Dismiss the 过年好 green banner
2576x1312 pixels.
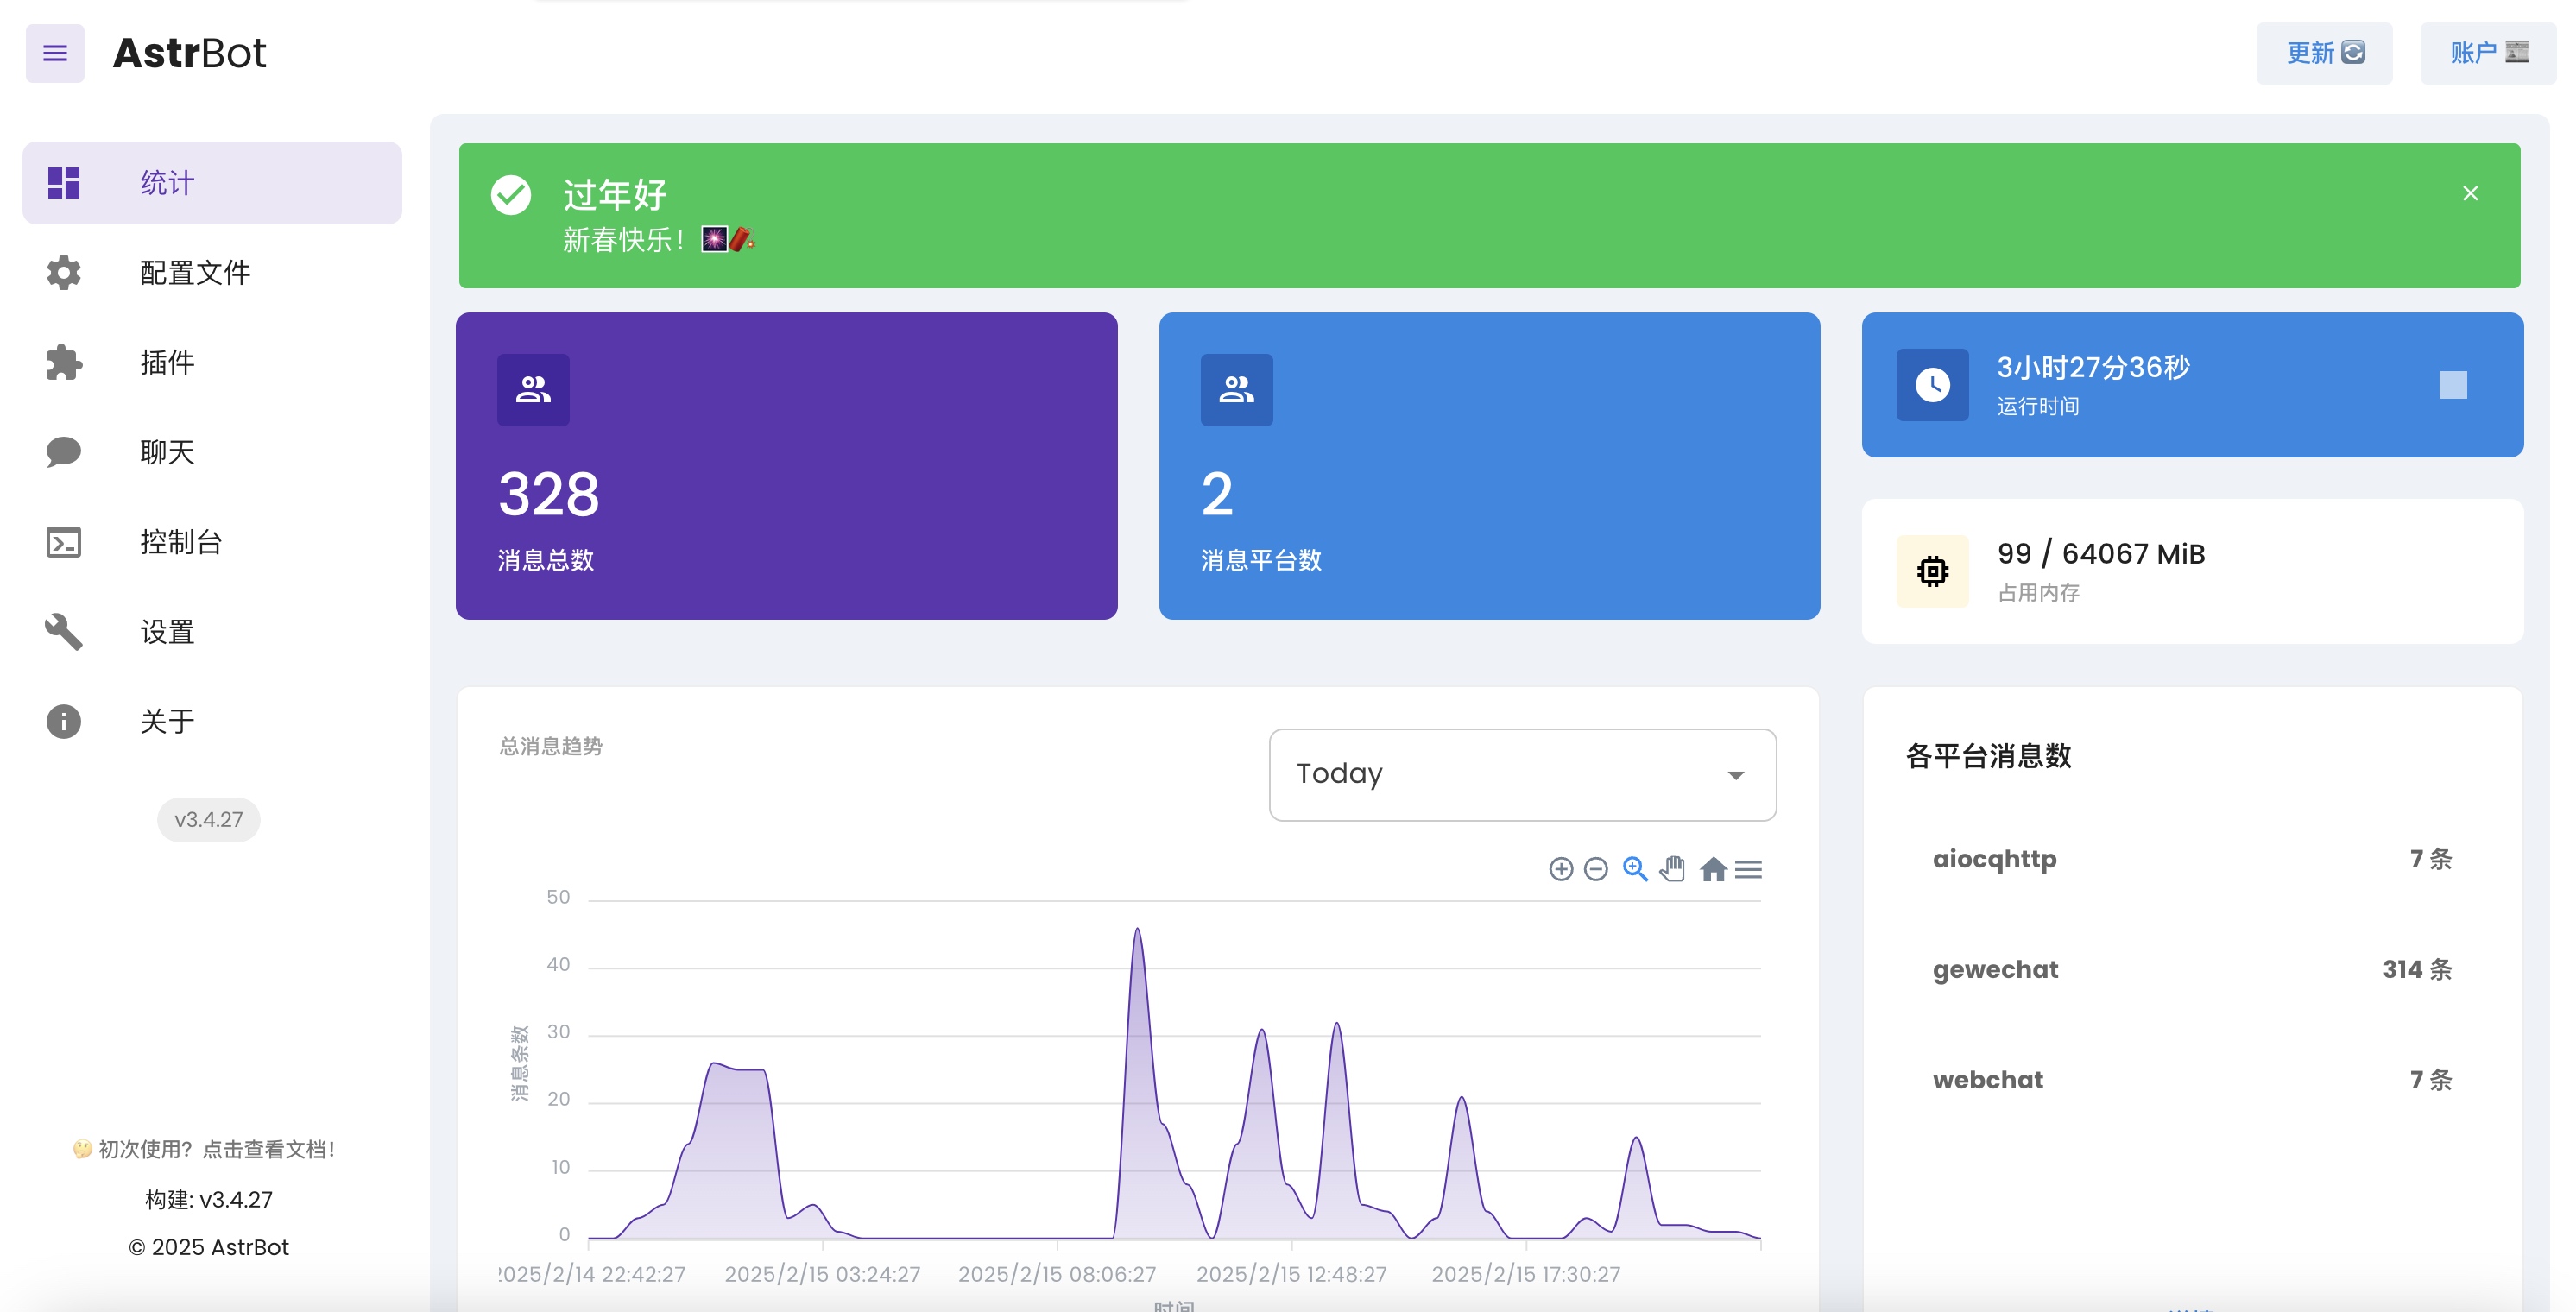(2470, 193)
